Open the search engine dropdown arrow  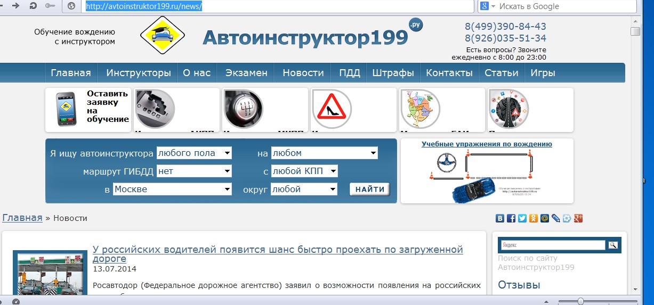494,6
